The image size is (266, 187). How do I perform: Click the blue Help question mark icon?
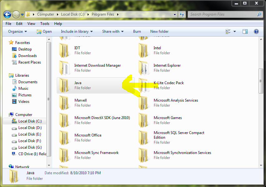pyautogui.click(x=256, y=31)
